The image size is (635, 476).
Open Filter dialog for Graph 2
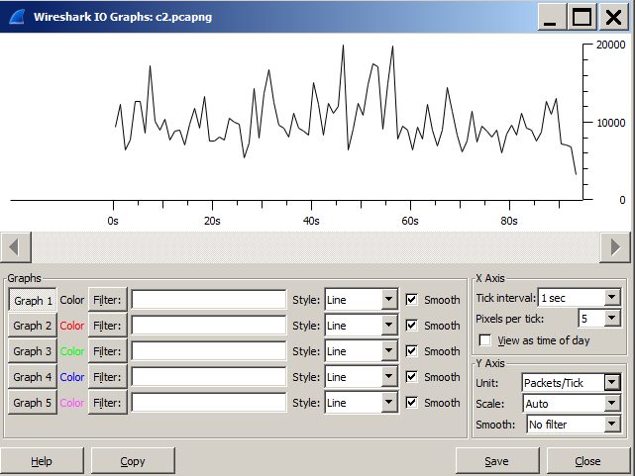107,326
